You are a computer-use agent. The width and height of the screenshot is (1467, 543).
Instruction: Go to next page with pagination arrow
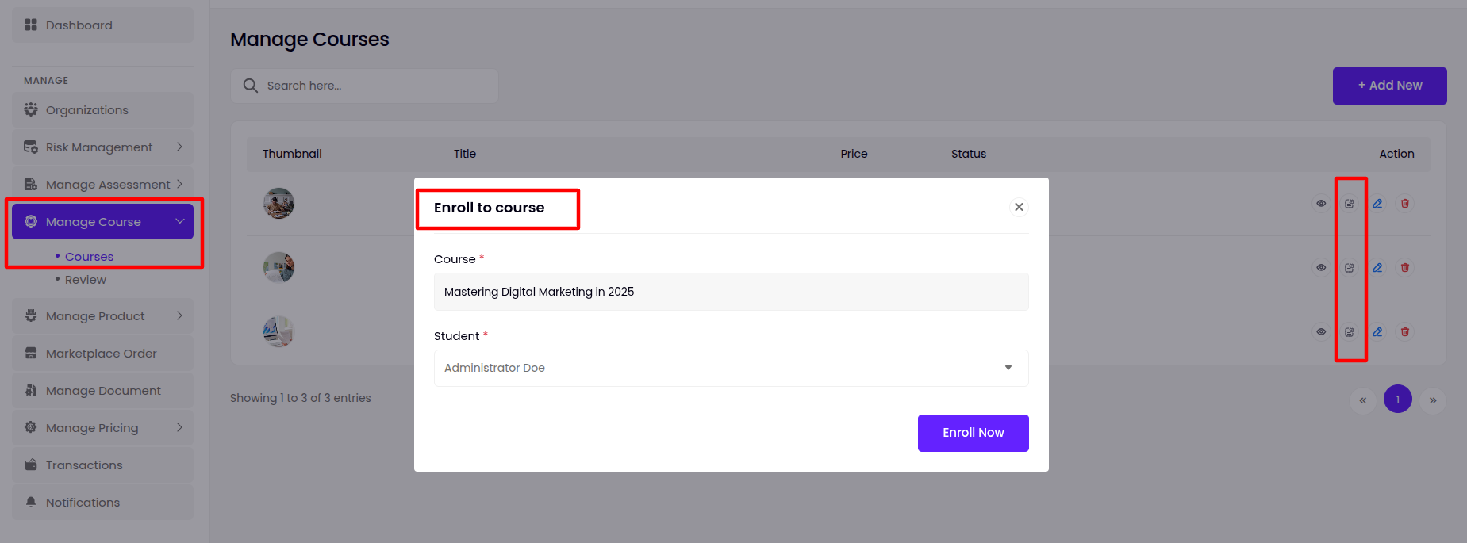coord(1432,400)
